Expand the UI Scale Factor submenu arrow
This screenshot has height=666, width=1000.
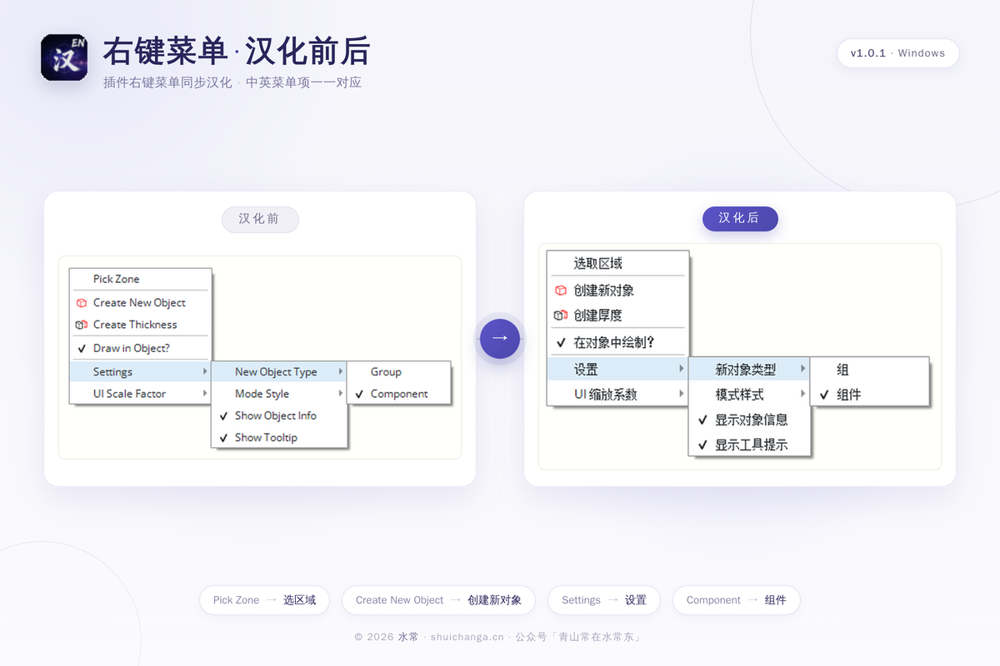205,393
